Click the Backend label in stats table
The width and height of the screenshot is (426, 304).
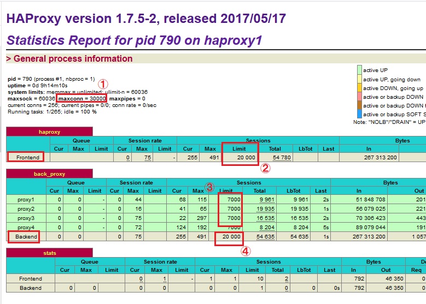[x=31, y=288]
